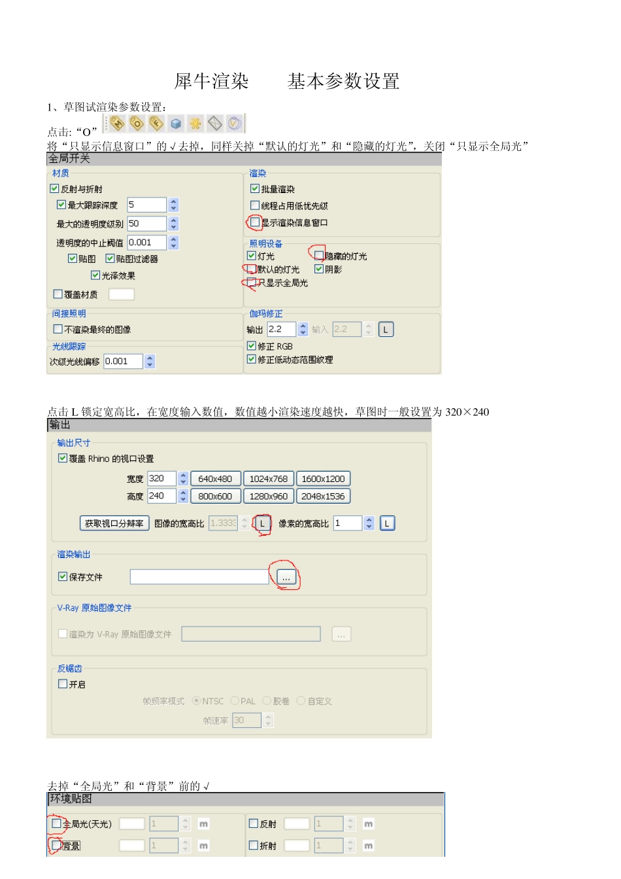Click the 覆盖材质 color swatch
The width and height of the screenshot is (621, 879).
(121, 294)
